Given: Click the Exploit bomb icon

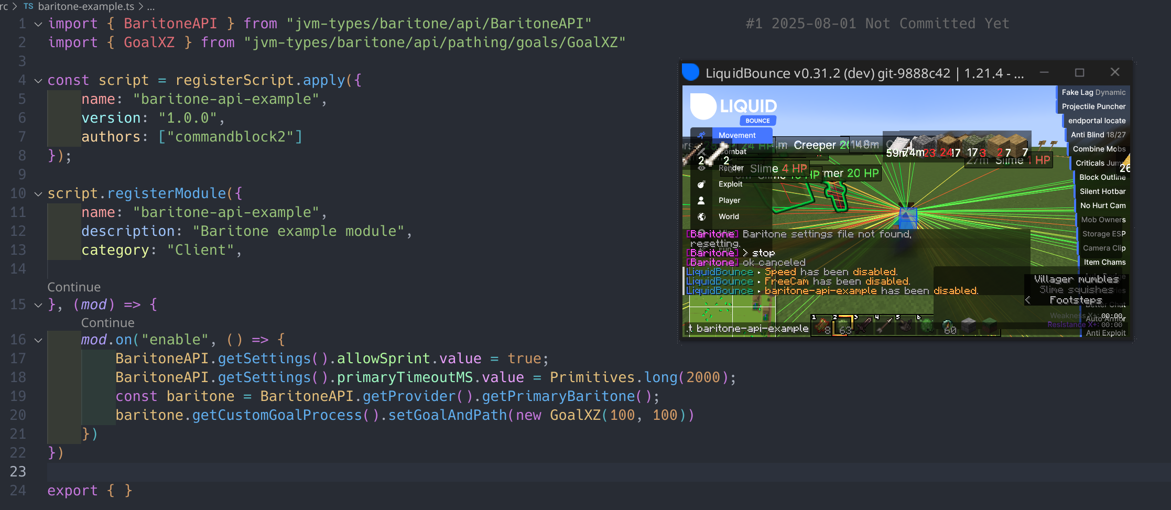Looking at the screenshot, I should click(x=701, y=184).
